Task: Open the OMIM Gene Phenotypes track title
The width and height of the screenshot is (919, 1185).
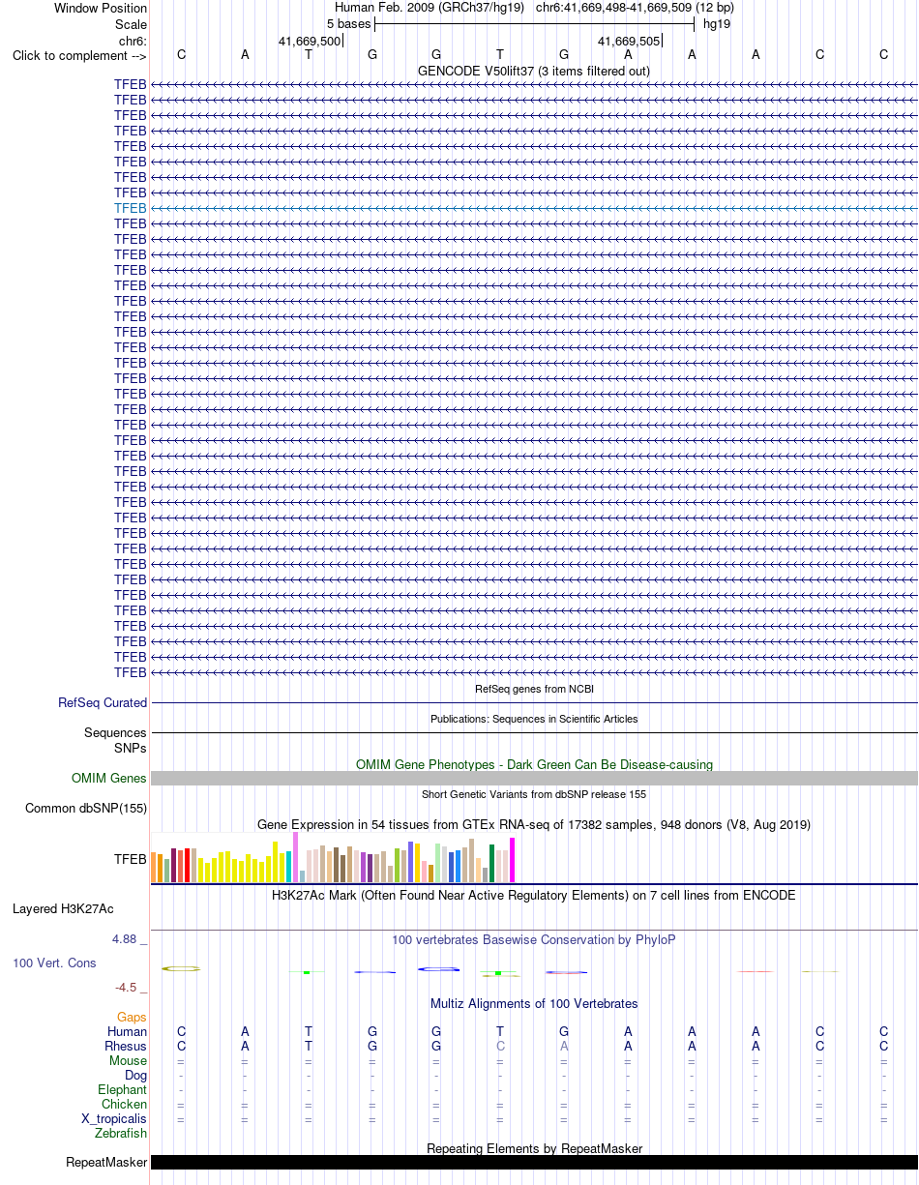Action: pyautogui.click(x=534, y=764)
